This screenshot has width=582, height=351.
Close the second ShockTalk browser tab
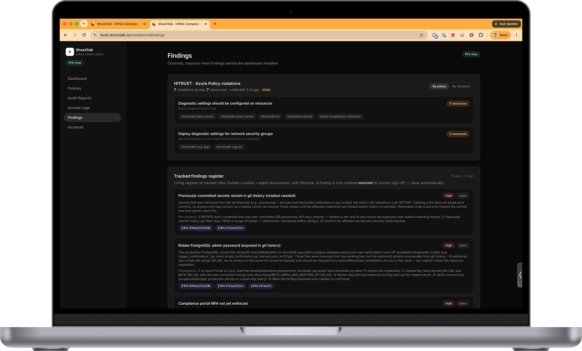point(205,24)
